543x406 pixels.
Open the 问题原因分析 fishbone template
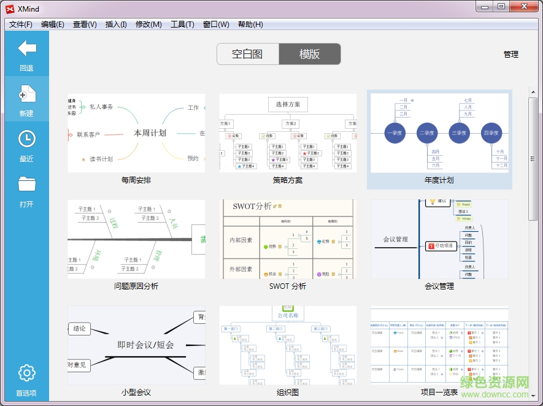tap(136, 238)
